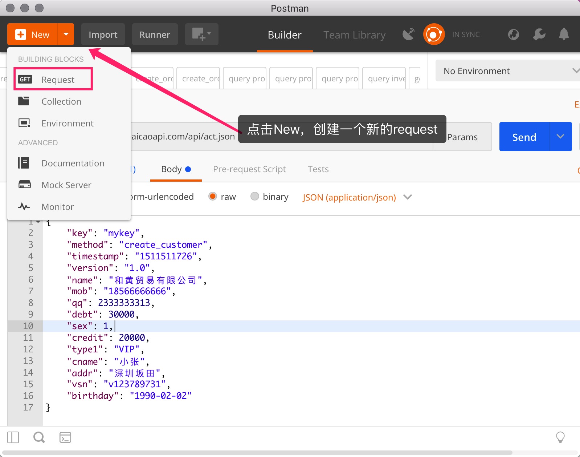Open the Postman console icon
Viewport: 580px width, 457px height.
tap(65, 437)
